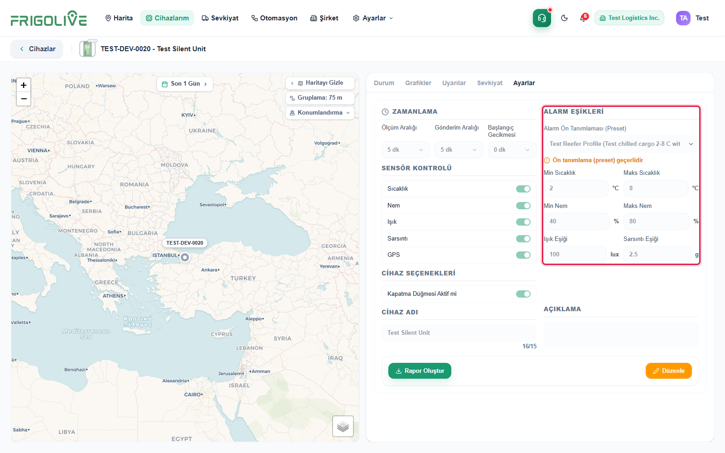Screen dimensions: 725x453
Task: Open the Cihazlarım nav item
Action: [167, 18]
